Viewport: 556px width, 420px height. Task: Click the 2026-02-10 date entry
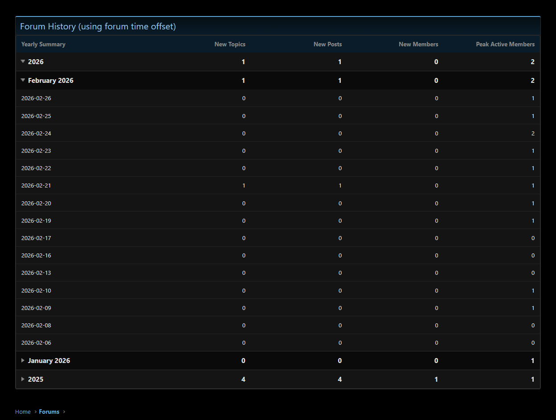pos(36,290)
